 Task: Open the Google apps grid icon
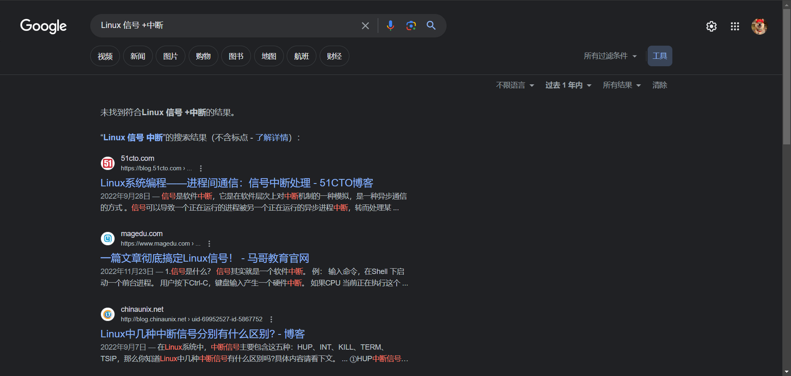tap(735, 26)
